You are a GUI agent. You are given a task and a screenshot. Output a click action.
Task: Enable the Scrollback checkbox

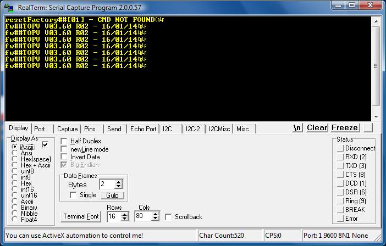168,217
